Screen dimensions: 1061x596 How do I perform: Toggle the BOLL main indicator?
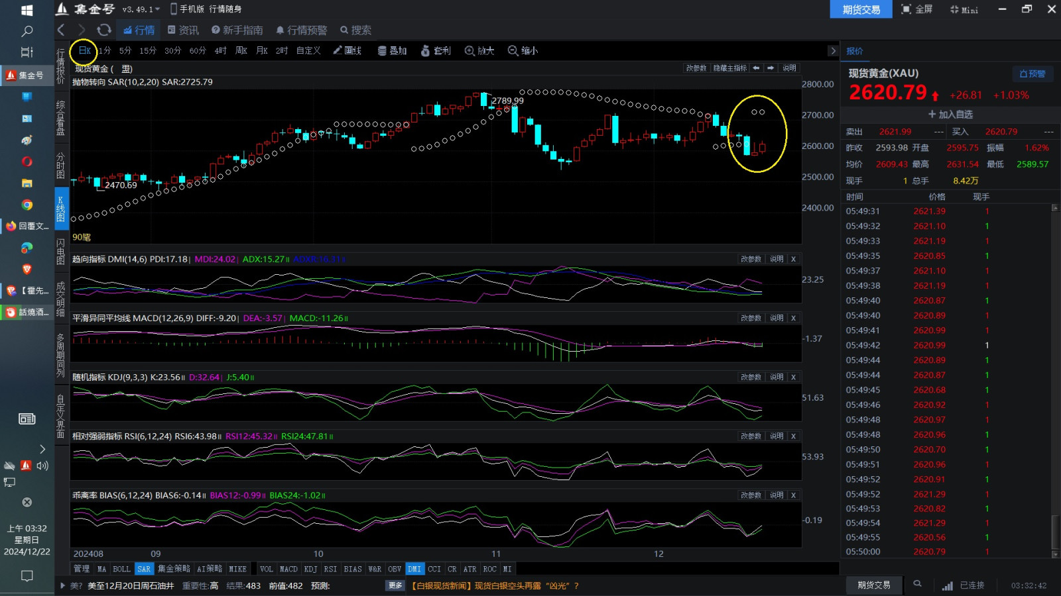point(121,569)
